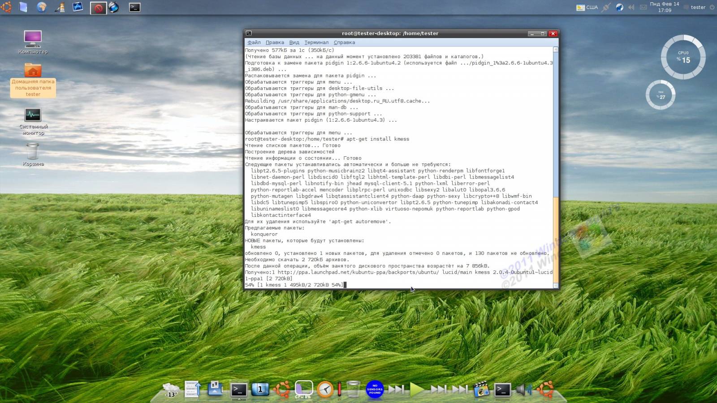Click the download progress line '54% [1 kmess'
This screenshot has height=403, width=717.
tap(294, 285)
